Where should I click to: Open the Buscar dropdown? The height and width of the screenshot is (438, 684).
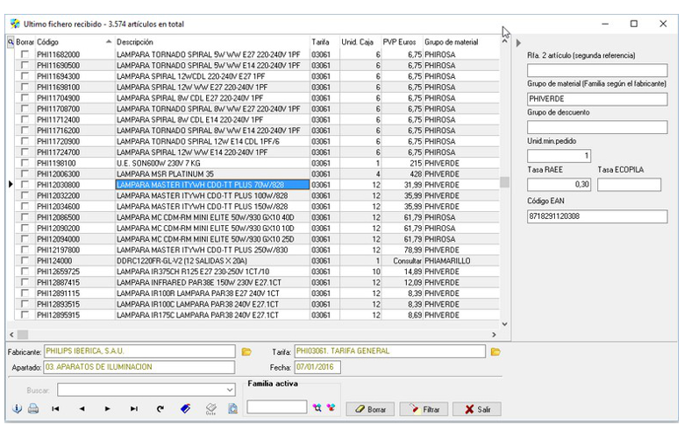[230, 390]
